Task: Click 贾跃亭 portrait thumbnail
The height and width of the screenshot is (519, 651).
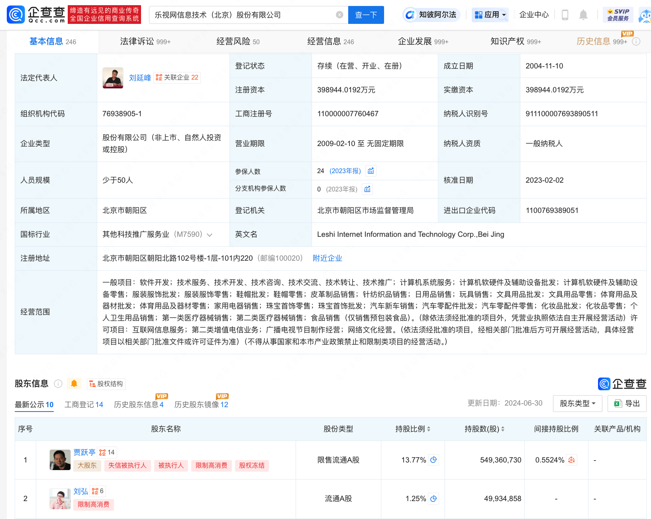Action: [x=60, y=459]
